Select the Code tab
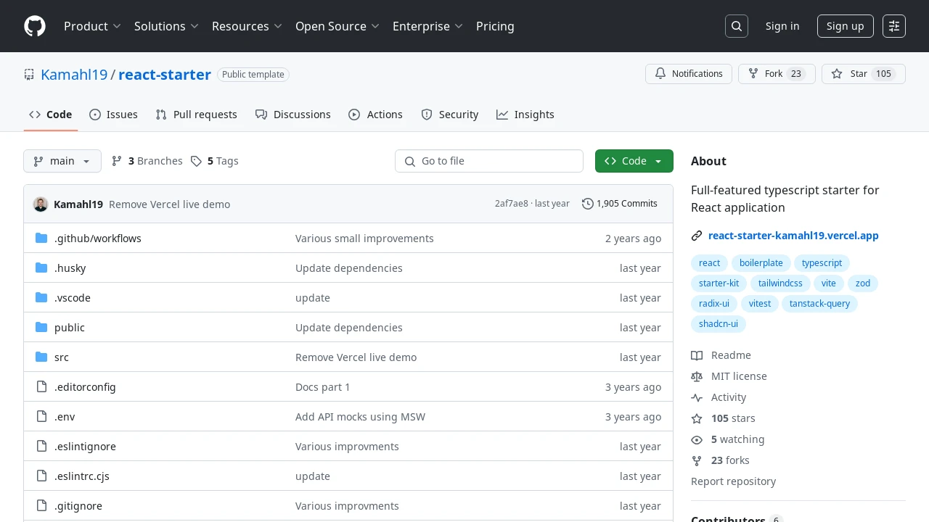929x522 pixels. tap(51, 115)
